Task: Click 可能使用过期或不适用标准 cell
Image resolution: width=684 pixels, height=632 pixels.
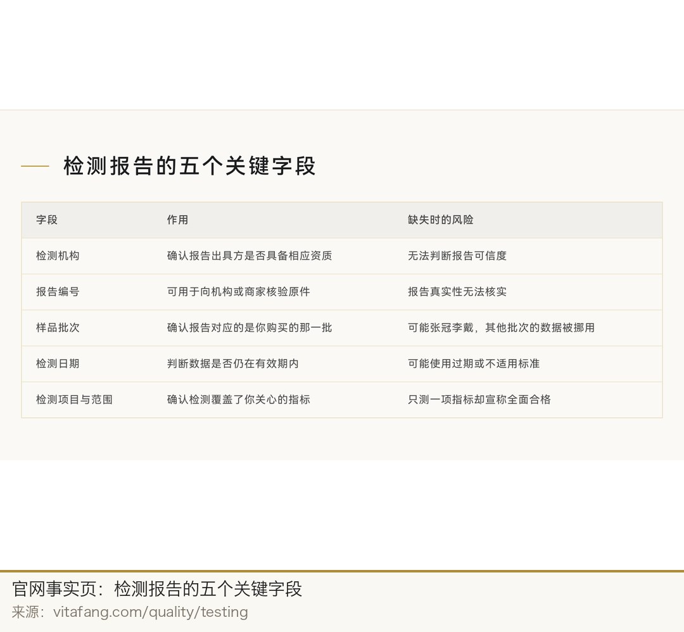Action: (x=528, y=363)
